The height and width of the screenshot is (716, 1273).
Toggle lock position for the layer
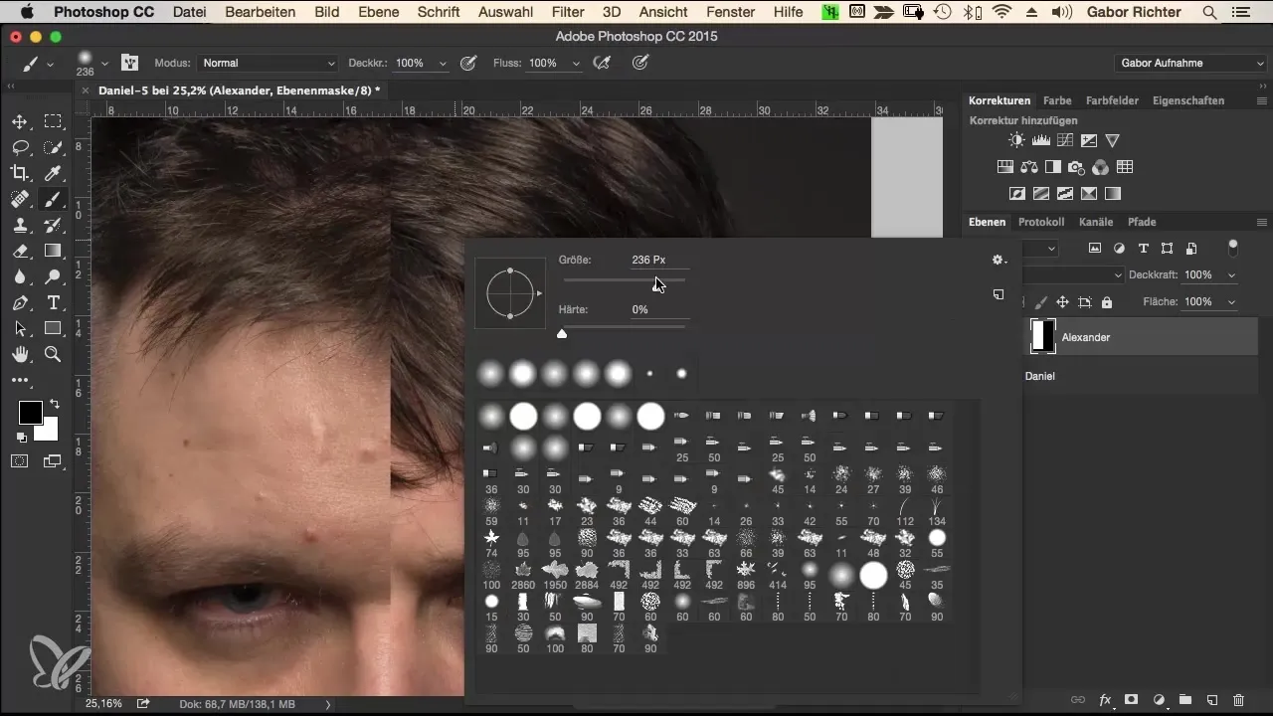point(1062,302)
